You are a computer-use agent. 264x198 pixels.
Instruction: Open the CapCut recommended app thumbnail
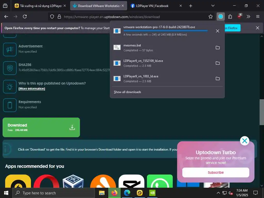click(x=131, y=181)
